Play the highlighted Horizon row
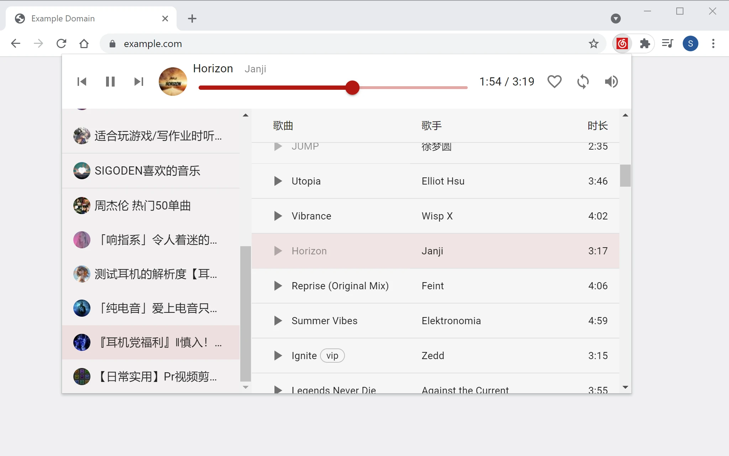Screen dimensions: 729x456 coord(278,251)
